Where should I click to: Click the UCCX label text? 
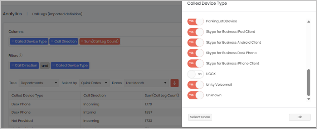[x=211, y=74]
